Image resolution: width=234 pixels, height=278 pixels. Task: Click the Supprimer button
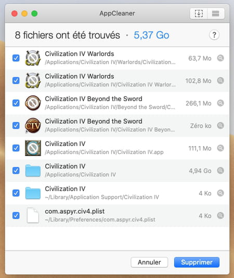[x=197, y=262]
